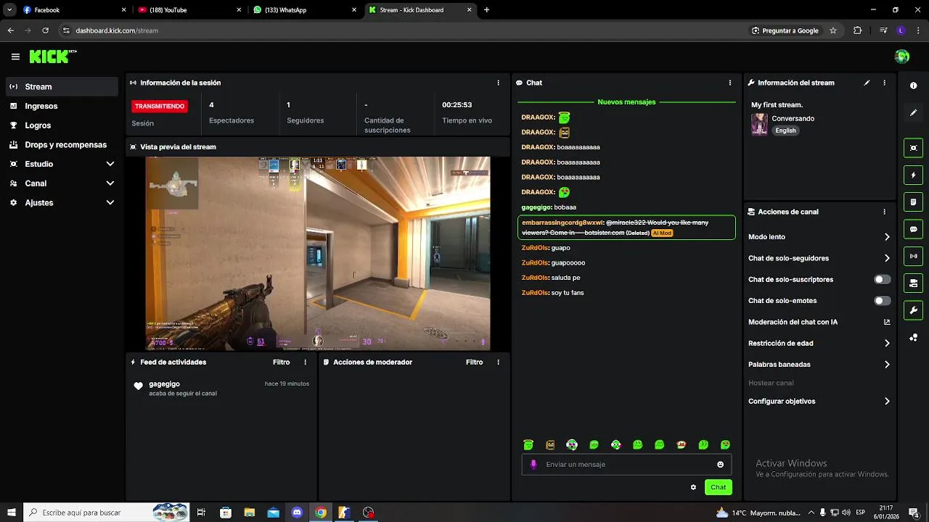This screenshot has width=929, height=522.
Task: Toggle the chat bubble widget icon
Action: click(914, 229)
